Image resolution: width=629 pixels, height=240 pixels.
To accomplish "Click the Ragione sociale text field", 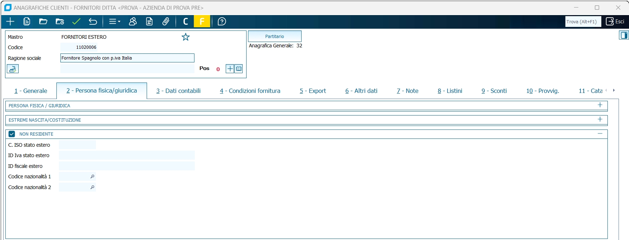I will pyautogui.click(x=127, y=58).
